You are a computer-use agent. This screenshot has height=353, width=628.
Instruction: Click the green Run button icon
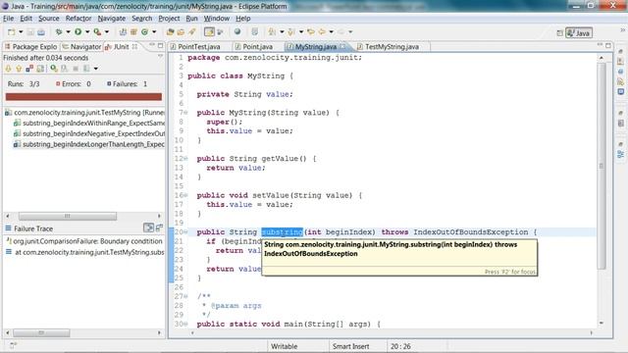(x=78, y=32)
